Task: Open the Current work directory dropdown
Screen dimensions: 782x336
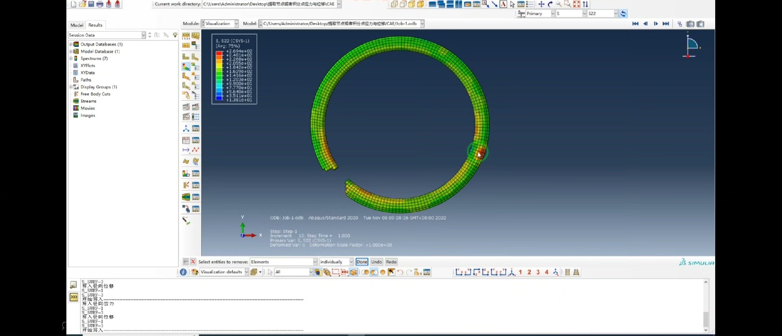Action: point(339,4)
